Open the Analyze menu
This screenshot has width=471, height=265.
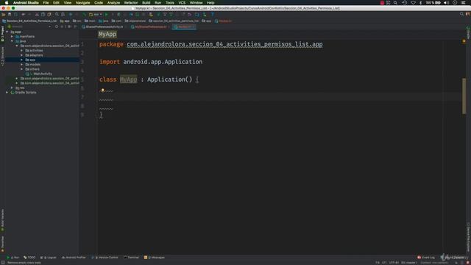(x=113, y=3)
